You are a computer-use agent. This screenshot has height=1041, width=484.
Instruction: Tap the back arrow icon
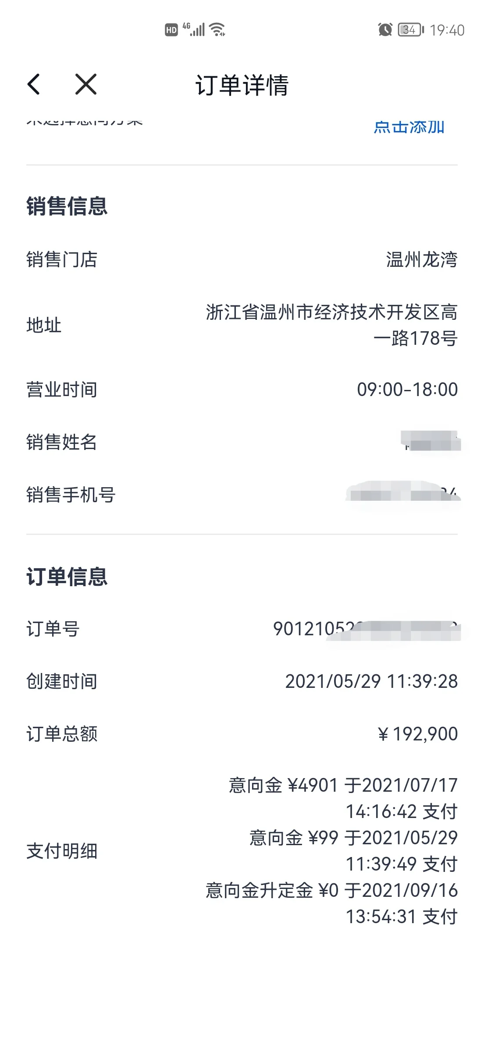[34, 84]
